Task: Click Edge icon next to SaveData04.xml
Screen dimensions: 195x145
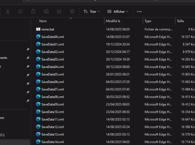Action: coord(38,67)
